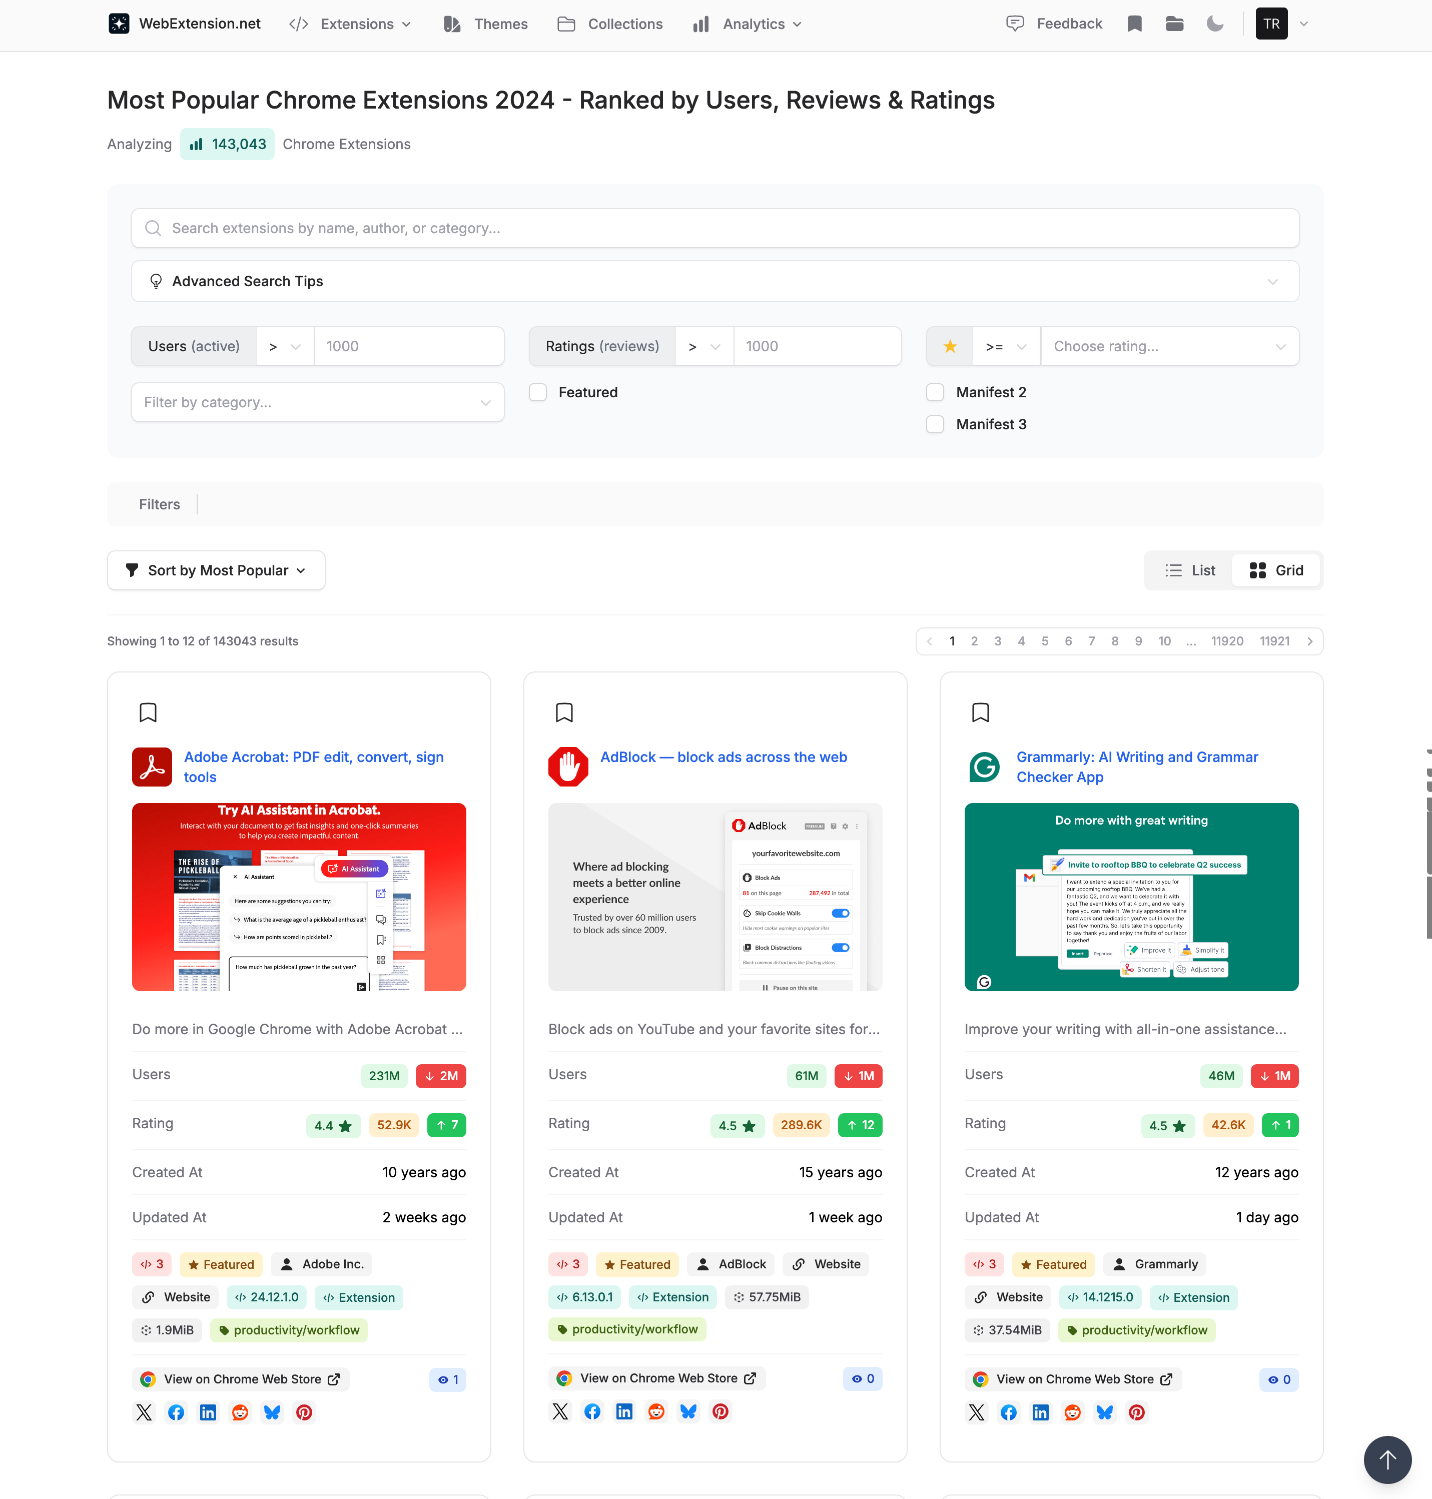
Task: Click the Grammarly G logo icon
Action: click(985, 767)
